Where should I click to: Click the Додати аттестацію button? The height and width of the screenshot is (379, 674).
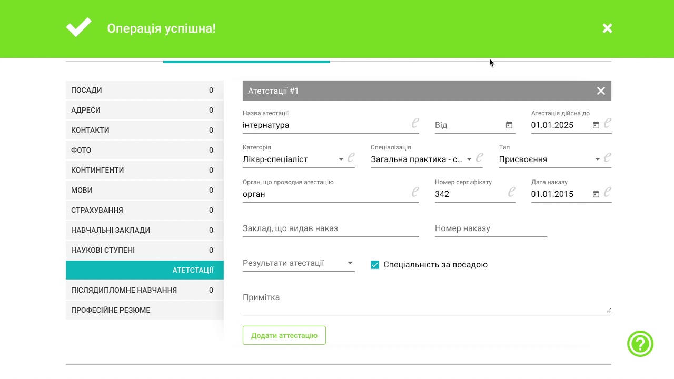[284, 335]
